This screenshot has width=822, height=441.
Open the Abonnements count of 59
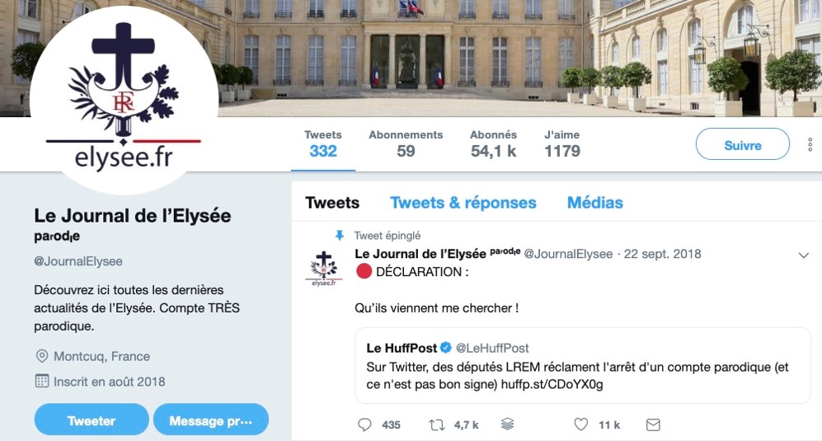point(406,143)
